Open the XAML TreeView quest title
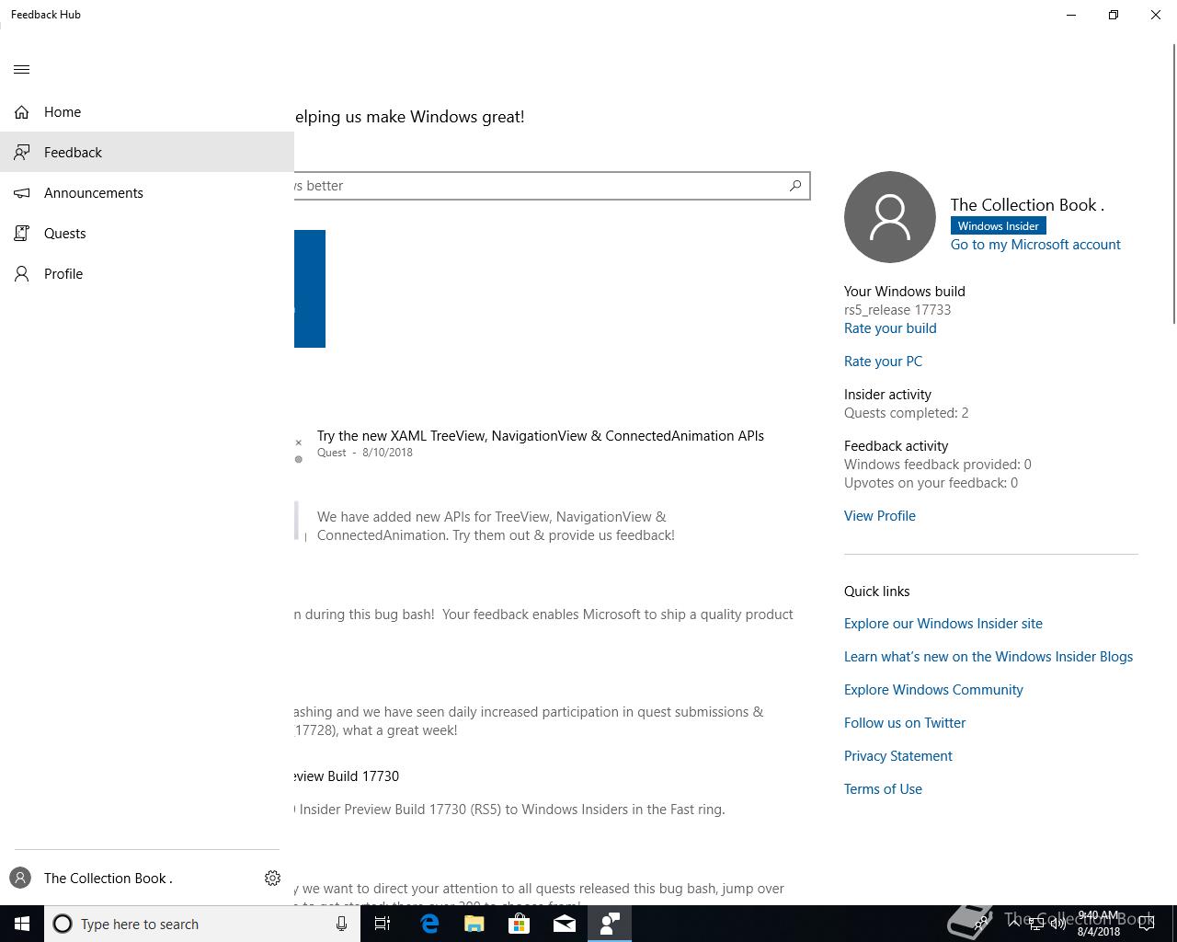Image resolution: width=1177 pixels, height=942 pixels. [541, 436]
